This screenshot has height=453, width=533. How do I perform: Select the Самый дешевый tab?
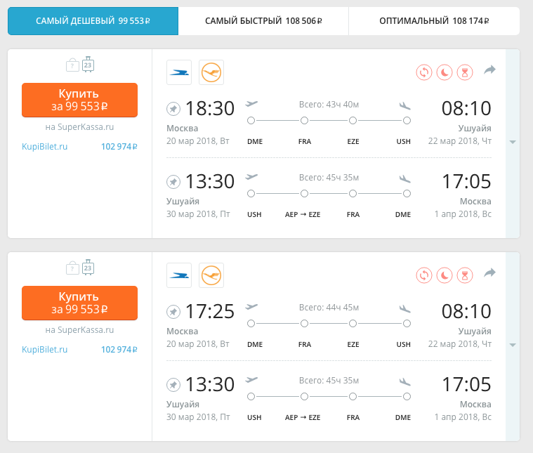pos(93,21)
